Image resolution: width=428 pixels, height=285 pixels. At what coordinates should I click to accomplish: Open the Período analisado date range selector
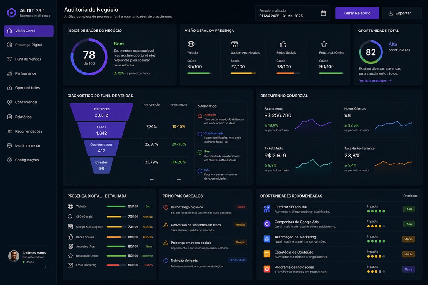[293, 13]
